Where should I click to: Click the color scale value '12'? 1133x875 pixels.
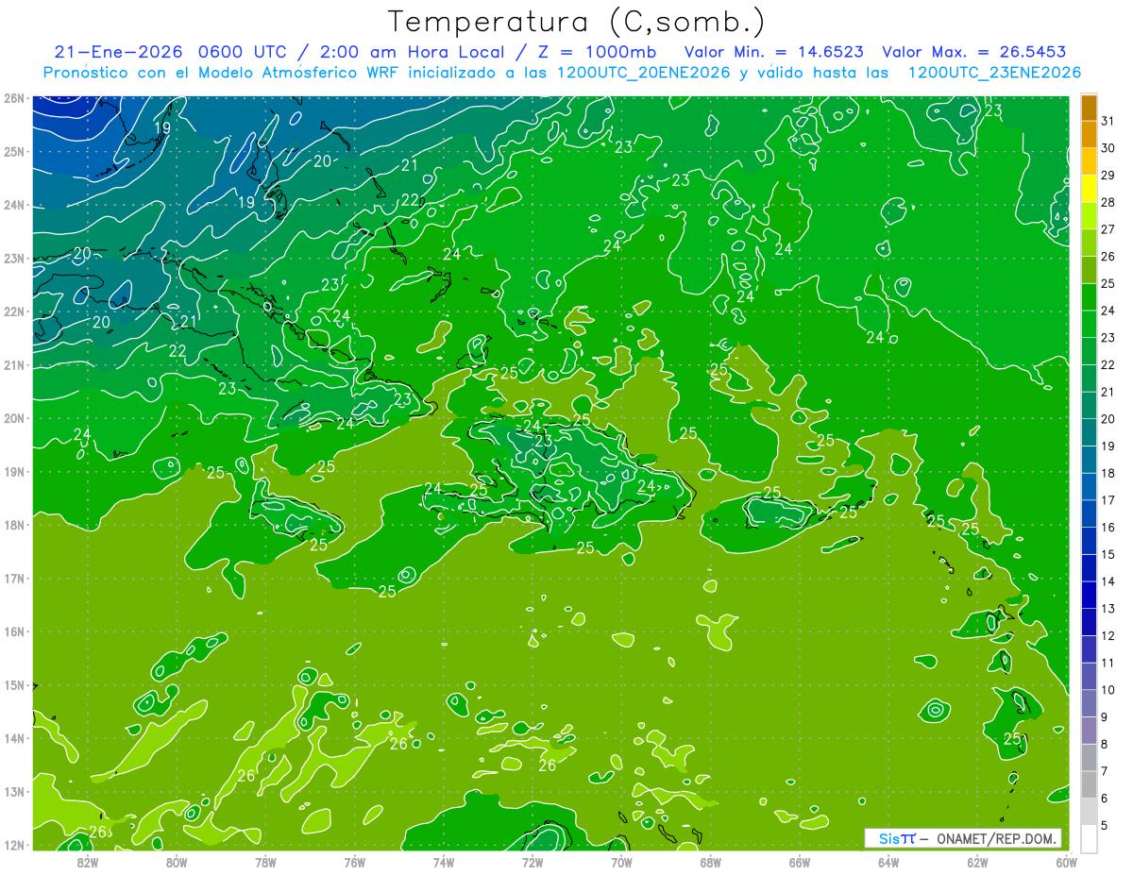pos(1108,635)
